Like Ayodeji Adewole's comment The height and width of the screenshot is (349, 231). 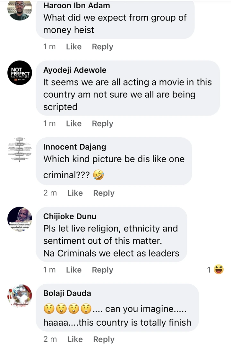coord(74,124)
